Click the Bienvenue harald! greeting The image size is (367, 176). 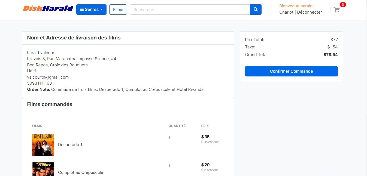click(296, 6)
